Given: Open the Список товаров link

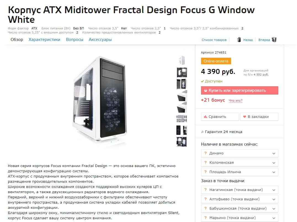Looking at the screenshot, I should (x=214, y=40).
